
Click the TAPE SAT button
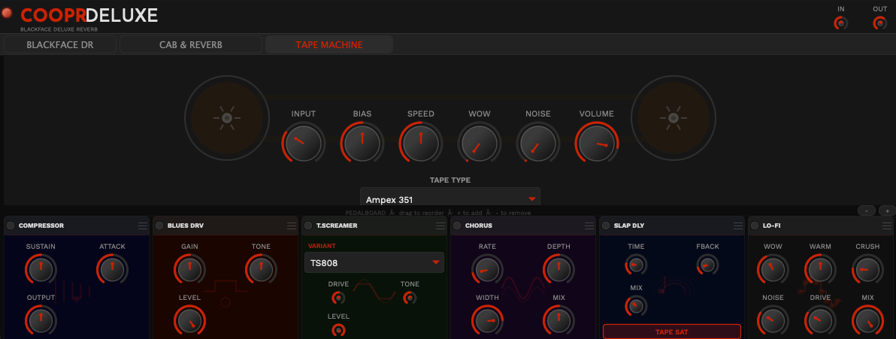[x=671, y=331]
